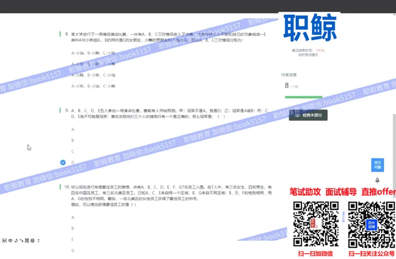The height and width of the screenshot is (259, 396).
Task: Click question 10 text about W公司
Action: (171, 196)
